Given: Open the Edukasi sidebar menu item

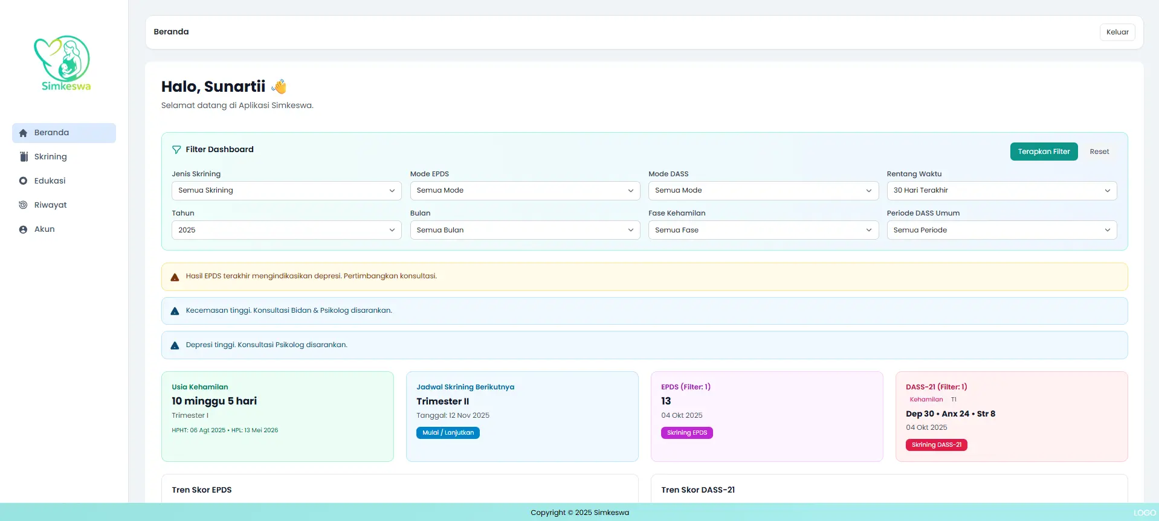Looking at the screenshot, I should click(x=50, y=181).
